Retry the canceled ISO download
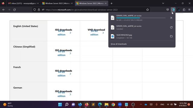 point(171,27)
